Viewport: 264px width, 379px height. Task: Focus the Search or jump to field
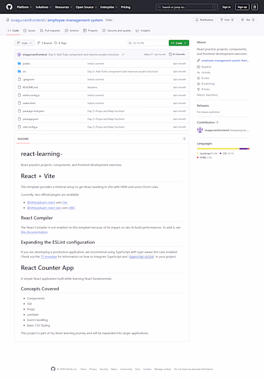click(186, 7)
